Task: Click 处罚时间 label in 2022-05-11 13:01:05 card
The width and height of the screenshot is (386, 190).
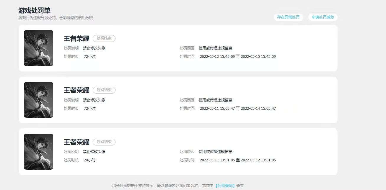Action: click(187, 160)
